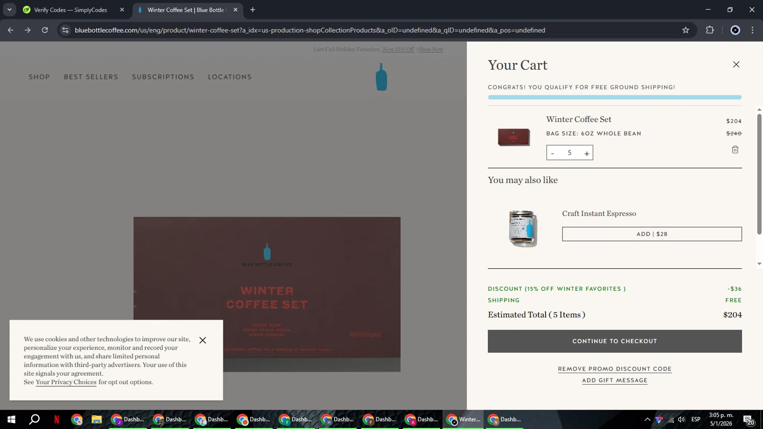Open Windows taskbar search
The width and height of the screenshot is (763, 429).
[34, 419]
